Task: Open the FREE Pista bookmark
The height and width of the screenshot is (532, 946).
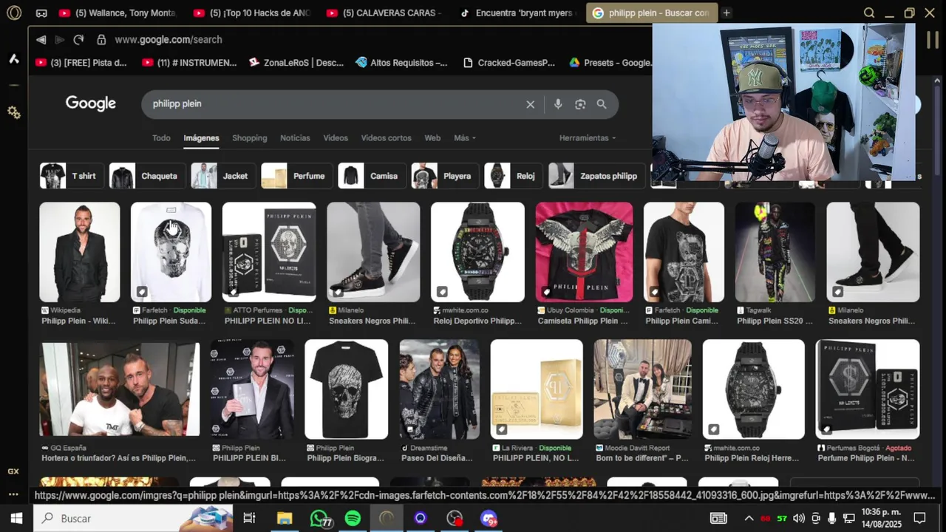Action: [x=81, y=63]
